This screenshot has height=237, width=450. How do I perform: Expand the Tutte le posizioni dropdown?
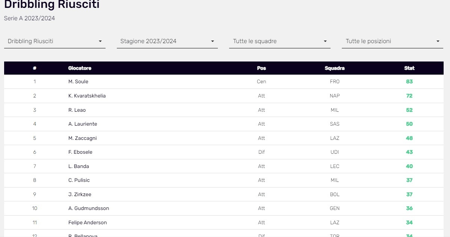pyautogui.click(x=392, y=41)
